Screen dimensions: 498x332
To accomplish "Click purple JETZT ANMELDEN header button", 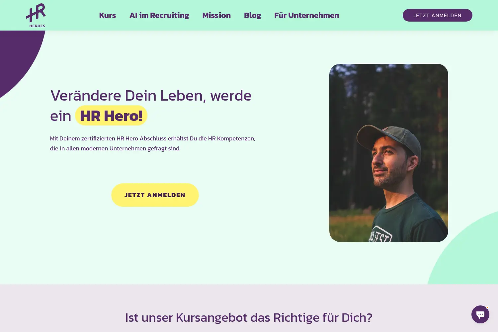I will [437, 15].
